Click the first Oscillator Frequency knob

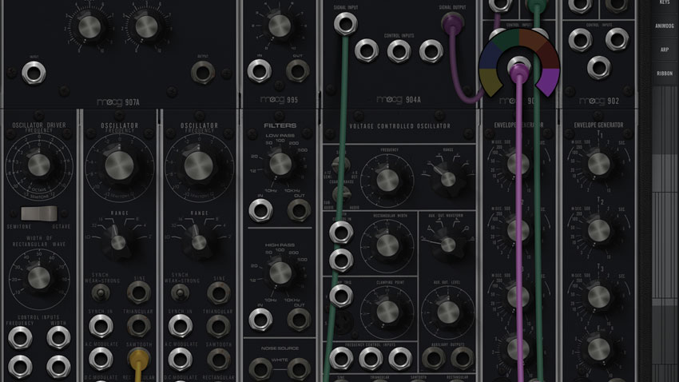point(119,165)
